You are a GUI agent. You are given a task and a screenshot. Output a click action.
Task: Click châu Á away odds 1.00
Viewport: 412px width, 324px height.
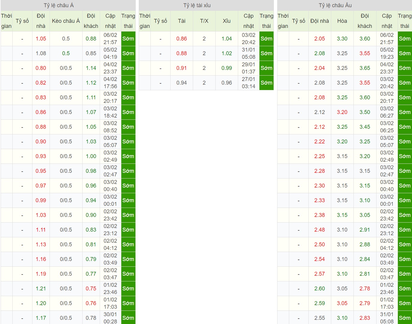(x=91, y=156)
